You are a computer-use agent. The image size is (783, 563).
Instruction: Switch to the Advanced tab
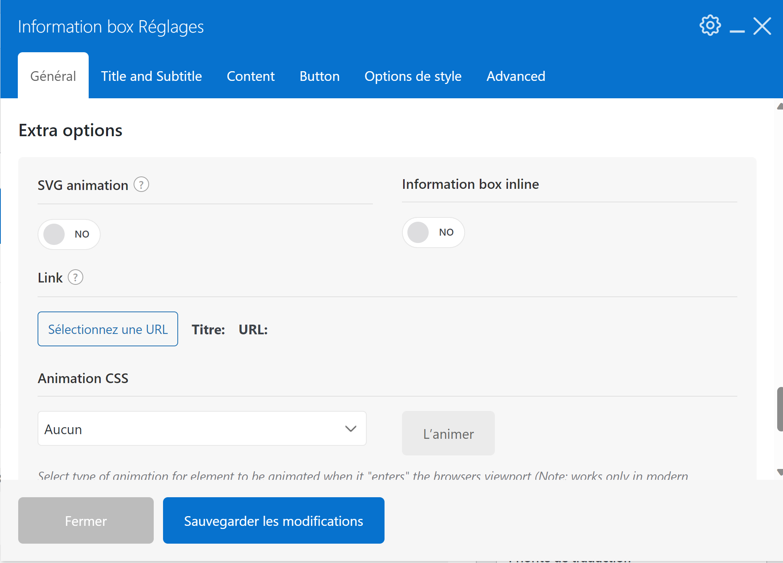(516, 76)
